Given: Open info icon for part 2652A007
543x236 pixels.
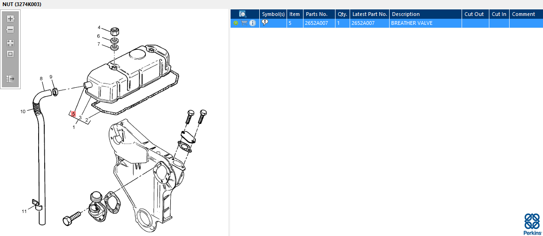Looking at the screenshot, I should pyautogui.click(x=253, y=23).
